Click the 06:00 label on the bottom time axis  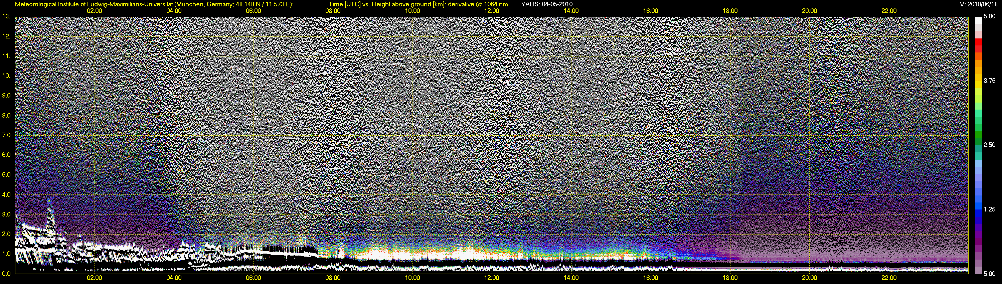[253, 278]
